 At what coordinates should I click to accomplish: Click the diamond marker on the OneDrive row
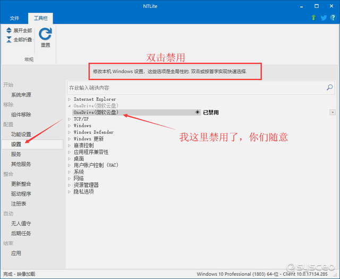(x=197, y=112)
